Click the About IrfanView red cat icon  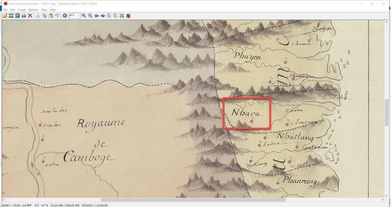(x=128, y=16)
